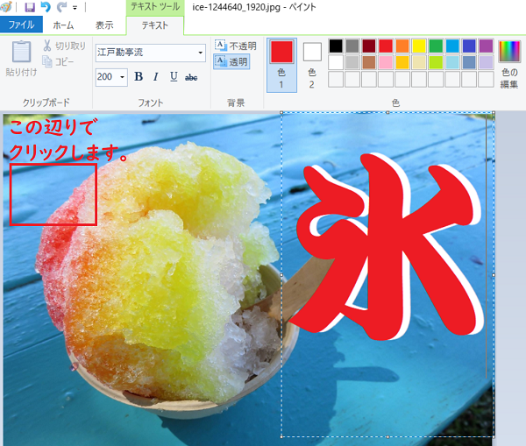The height and width of the screenshot is (446, 526).
Task: Toggle Strikethrough abc formatting
Action: pos(191,77)
